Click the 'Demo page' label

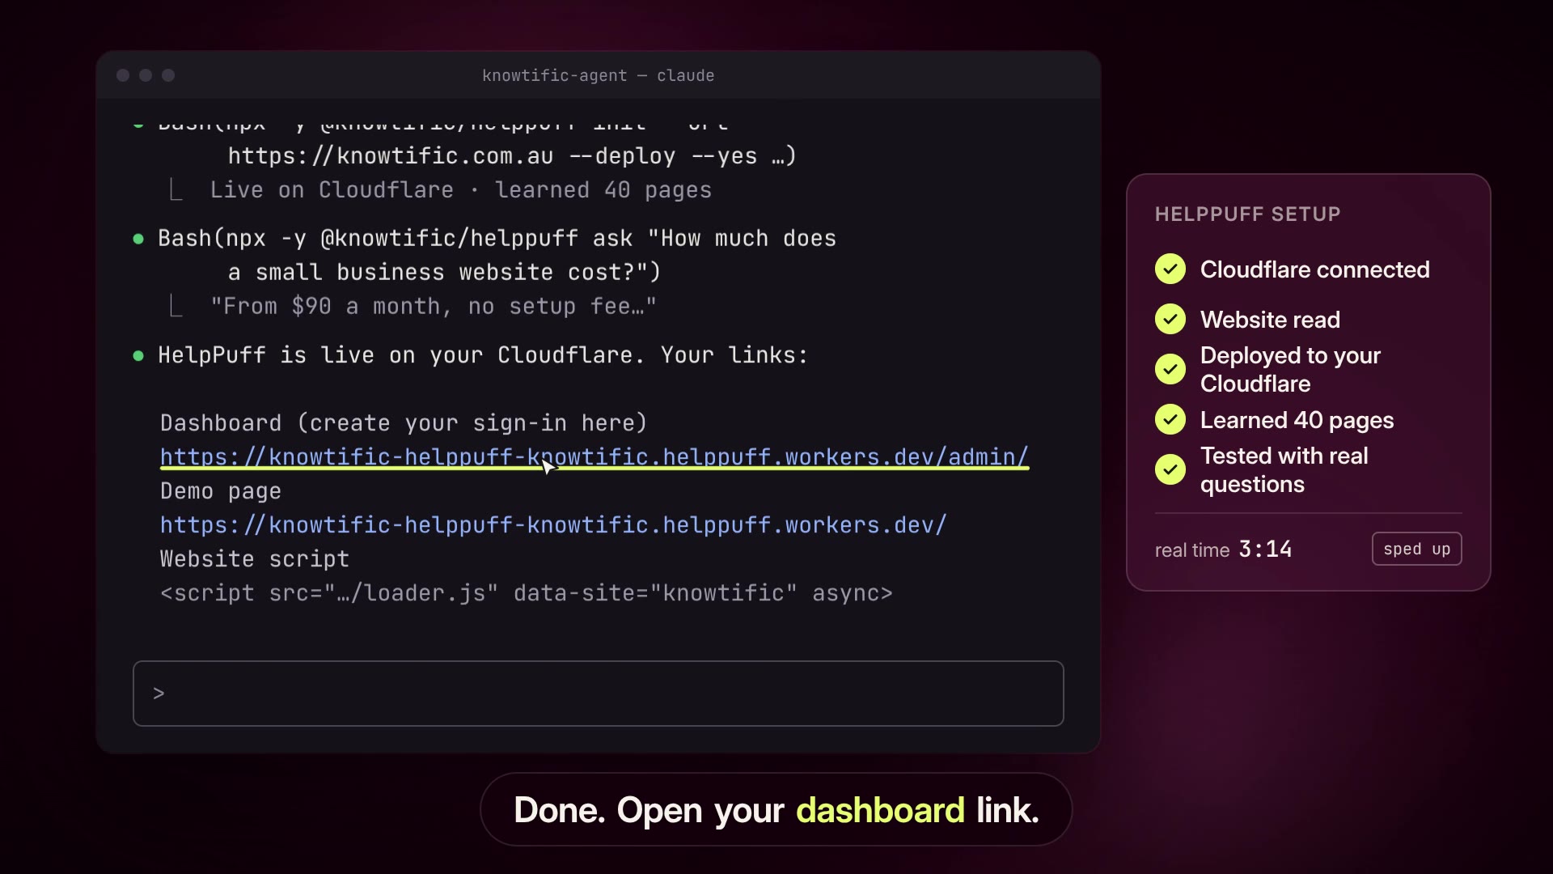221,491
